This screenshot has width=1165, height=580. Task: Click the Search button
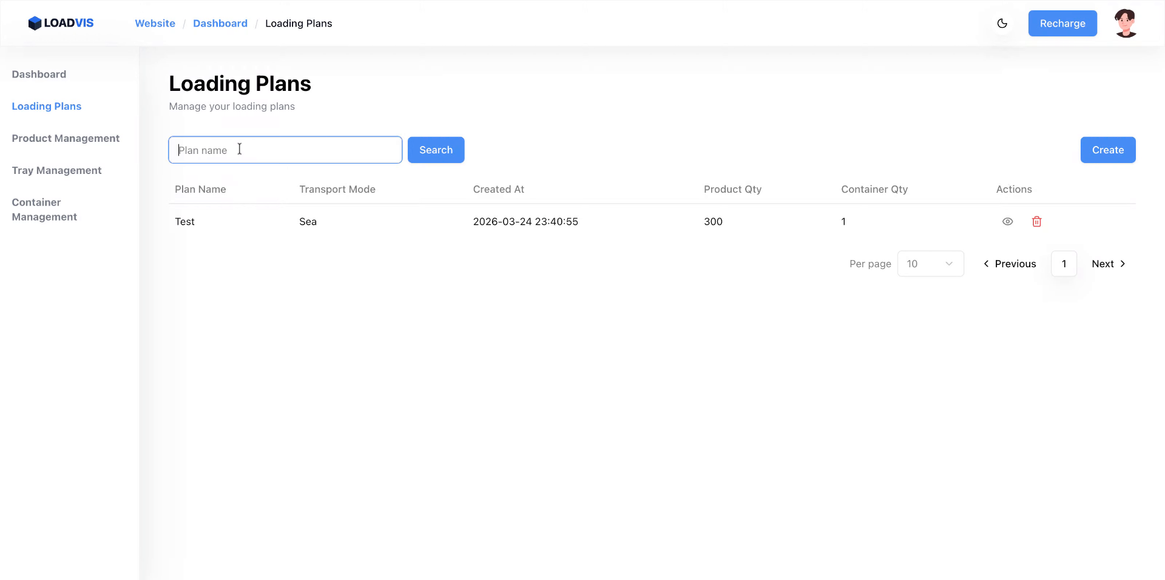(x=436, y=150)
